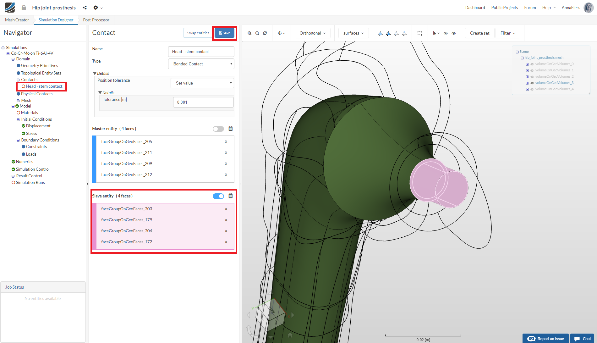Click the share icon beside the project title
Screen dimensions: 597x343
(x=85, y=8)
